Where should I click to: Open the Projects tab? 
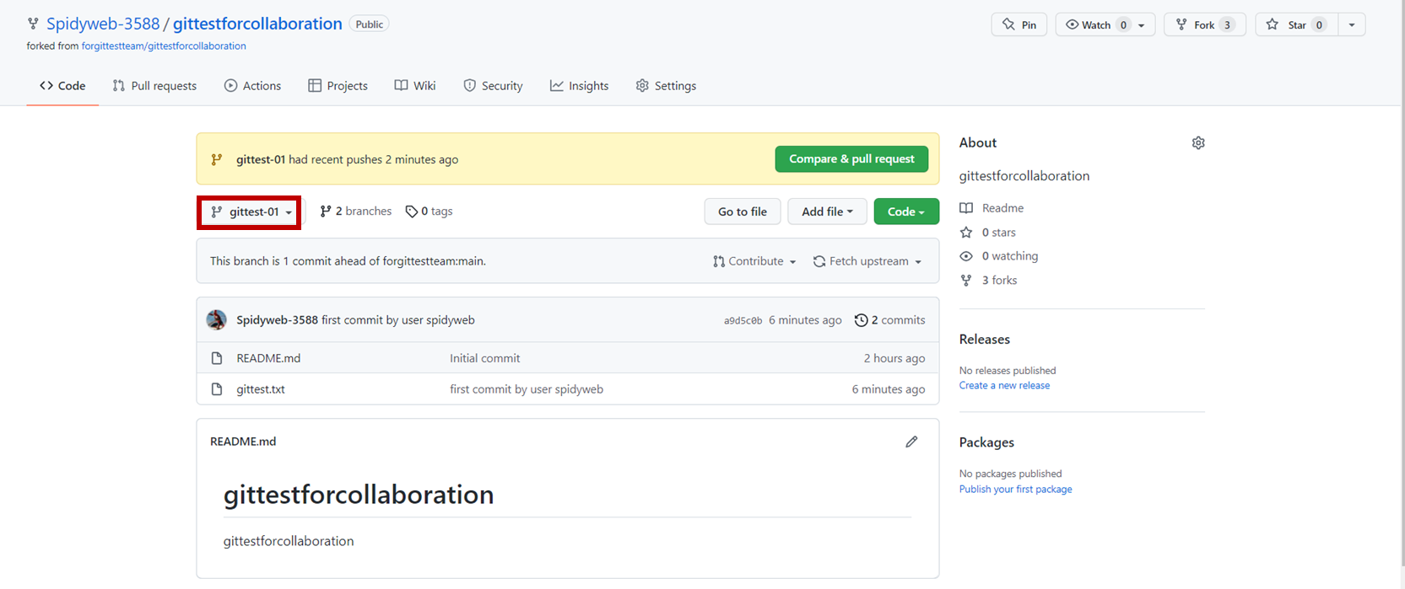tap(338, 86)
